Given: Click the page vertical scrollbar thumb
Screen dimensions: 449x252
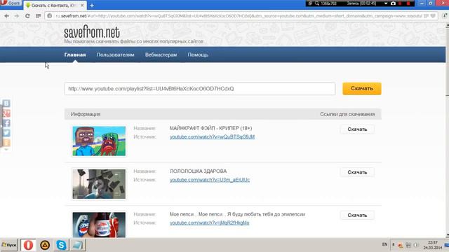Looking at the screenshot, I should (x=448, y=62).
